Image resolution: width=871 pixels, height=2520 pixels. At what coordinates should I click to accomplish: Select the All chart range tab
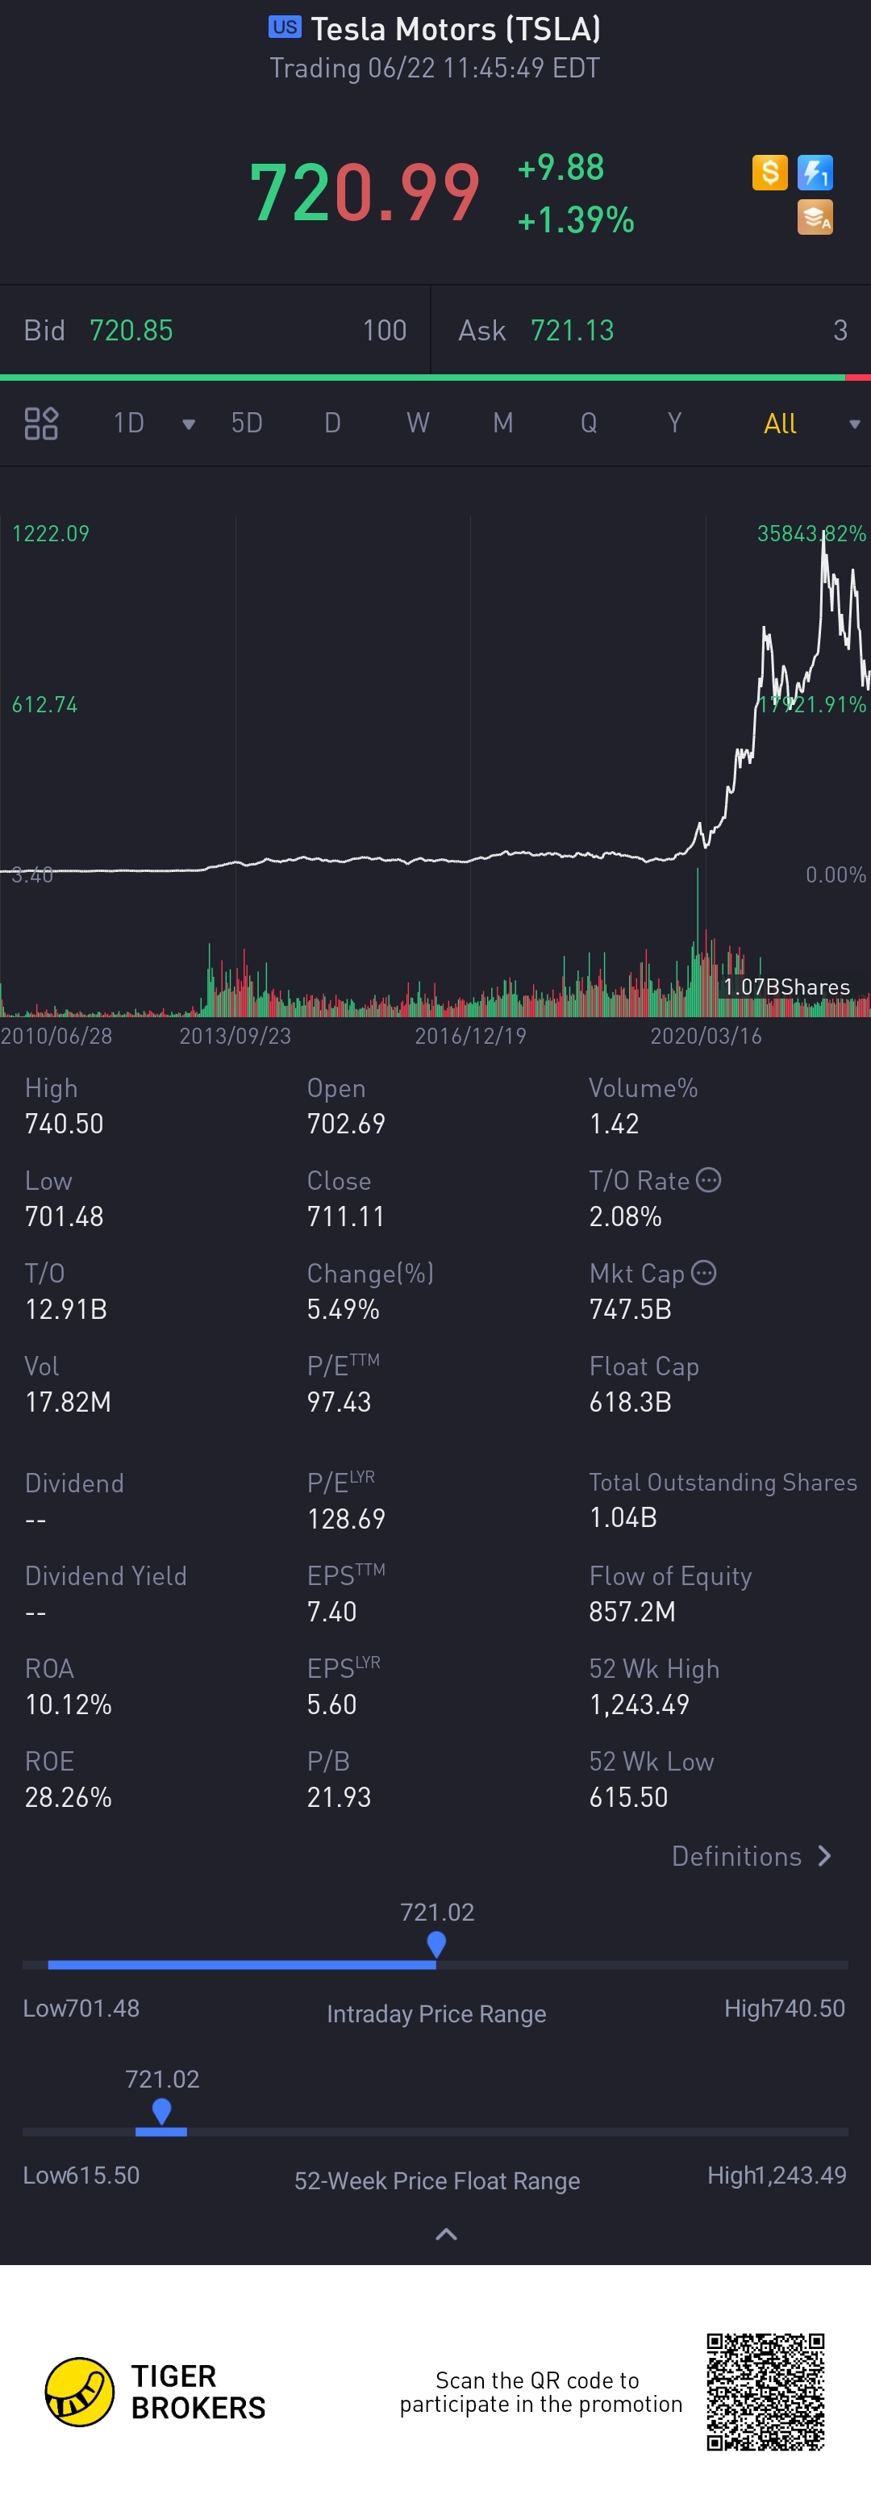pyautogui.click(x=780, y=423)
